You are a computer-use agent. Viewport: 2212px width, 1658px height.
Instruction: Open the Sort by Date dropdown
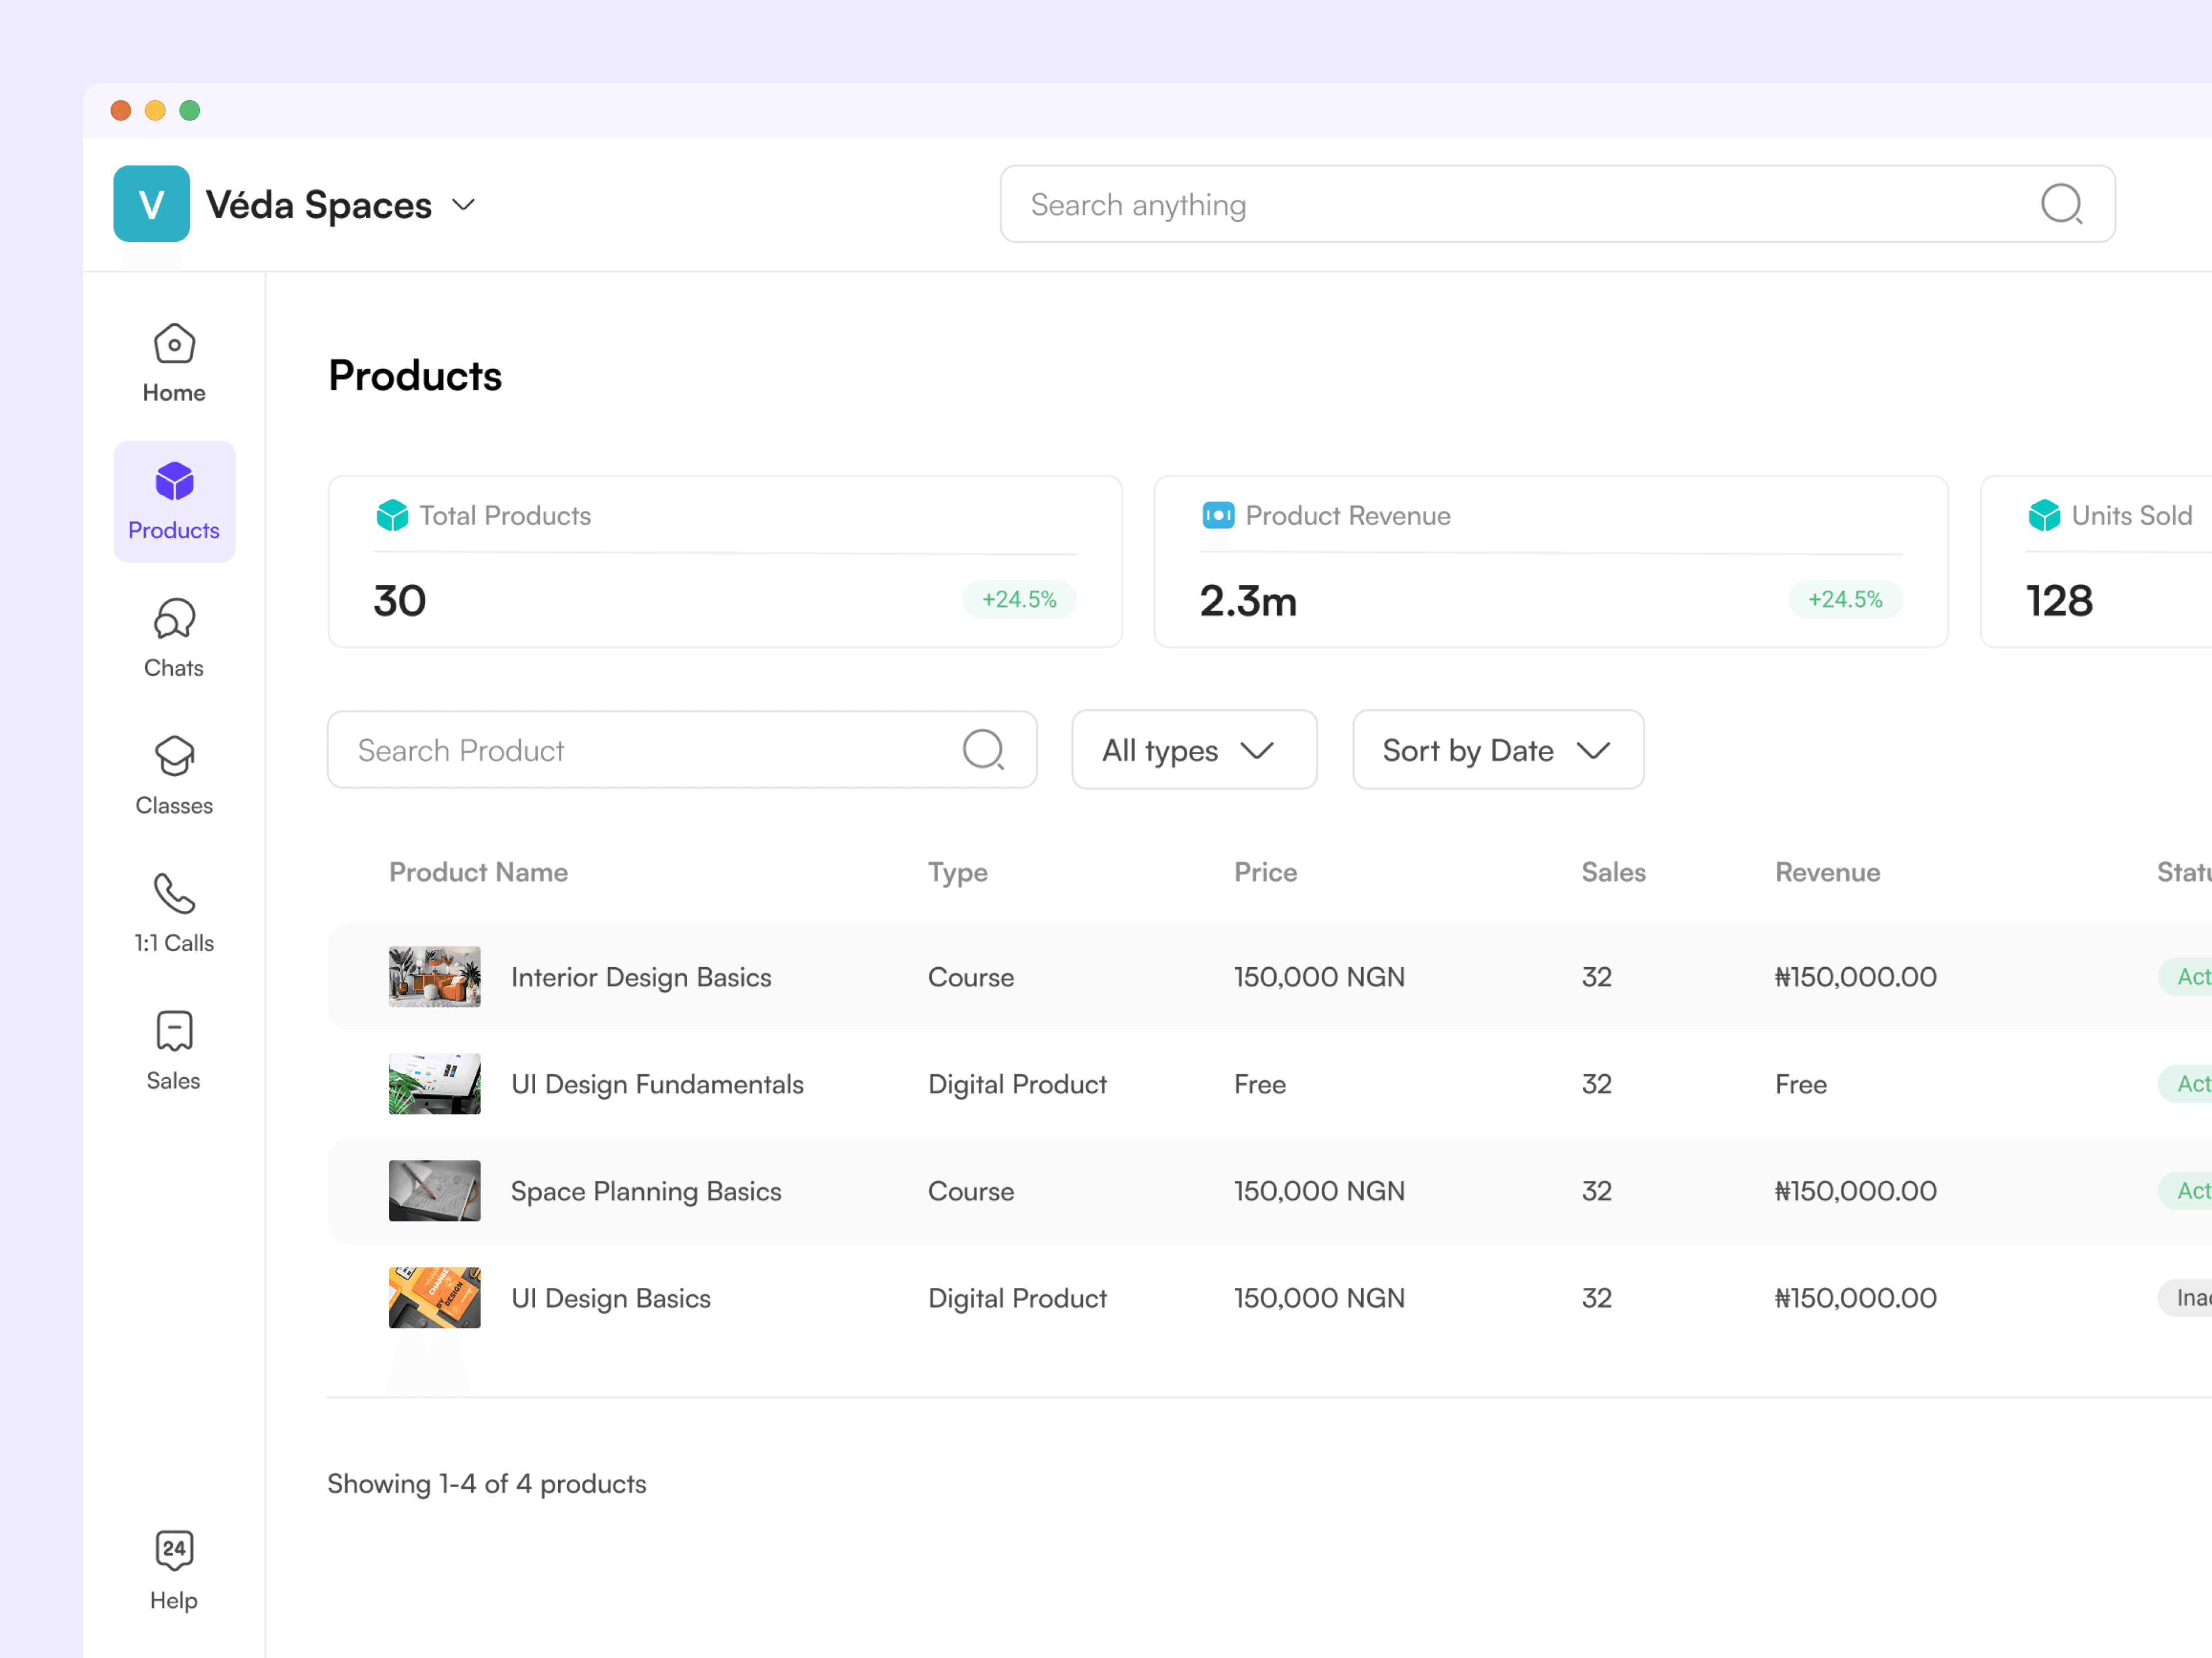tap(1498, 750)
